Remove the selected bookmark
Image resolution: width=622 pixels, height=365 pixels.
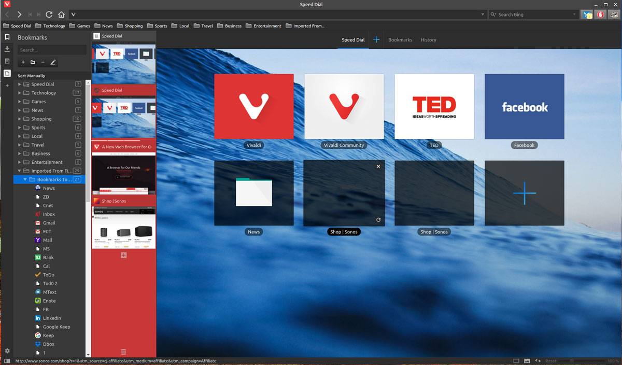point(43,62)
